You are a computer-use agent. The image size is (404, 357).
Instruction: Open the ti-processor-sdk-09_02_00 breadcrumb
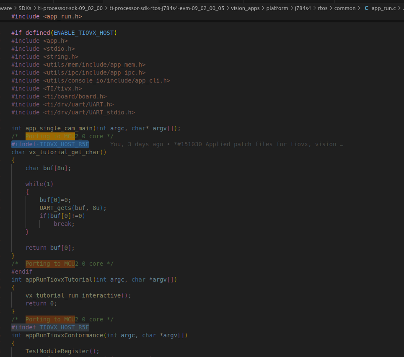pyautogui.click(x=70, y=8)
